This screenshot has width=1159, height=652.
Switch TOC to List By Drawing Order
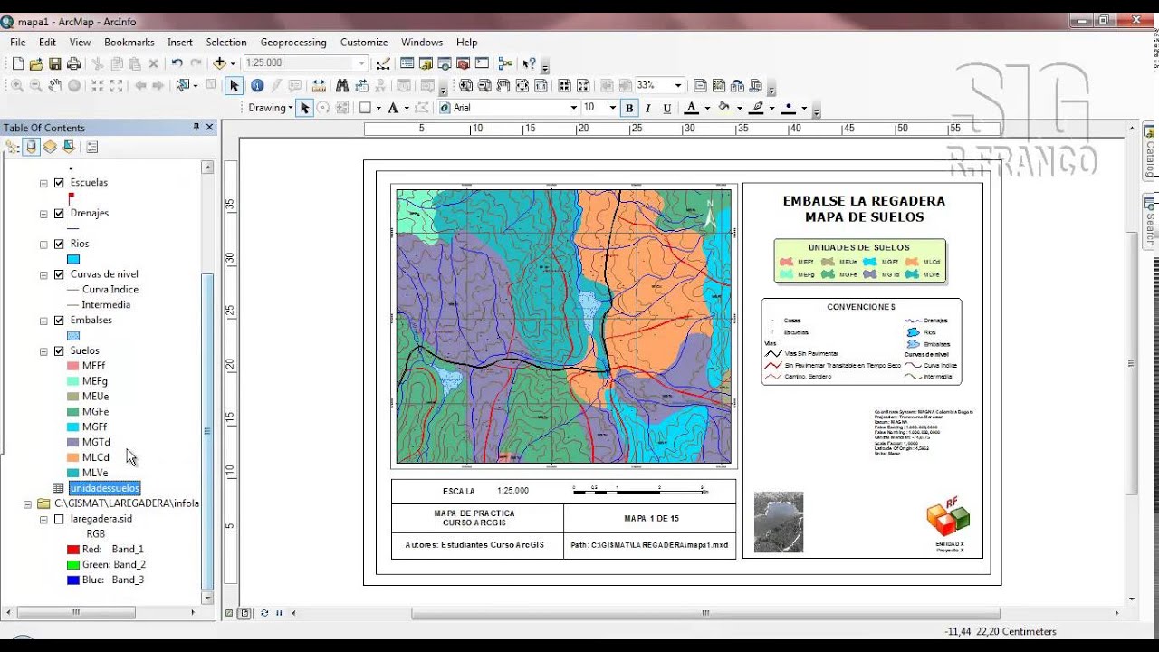pos(12,147)
